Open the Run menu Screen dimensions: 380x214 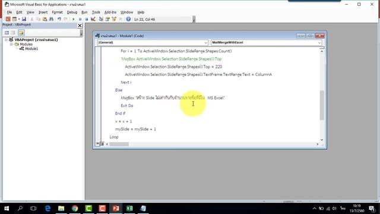point(84,12)
